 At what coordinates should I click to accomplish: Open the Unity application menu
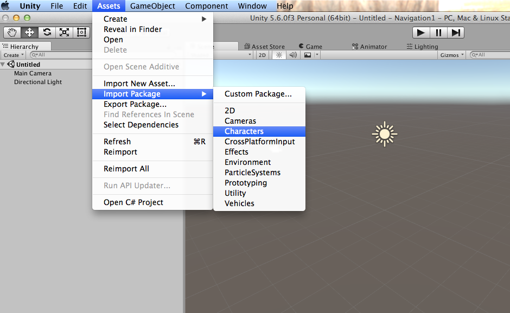[x=30, y=6]
